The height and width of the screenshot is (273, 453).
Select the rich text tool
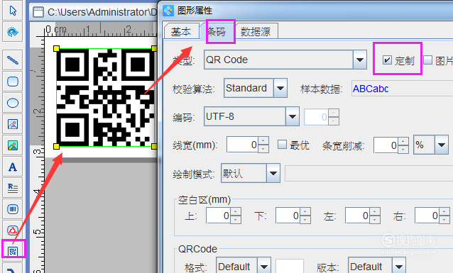[12, 188]
